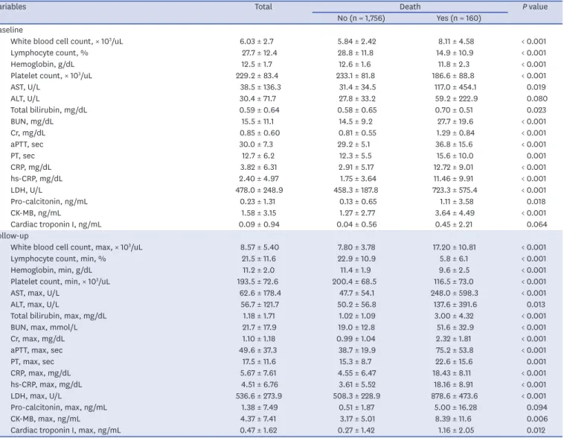Select the 'AST, U/L' row label
The width and height of the screenshot is (564, 438).
point(25,87)
